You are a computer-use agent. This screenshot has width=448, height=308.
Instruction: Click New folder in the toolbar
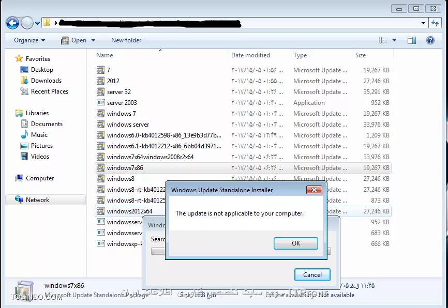(126, 40)
